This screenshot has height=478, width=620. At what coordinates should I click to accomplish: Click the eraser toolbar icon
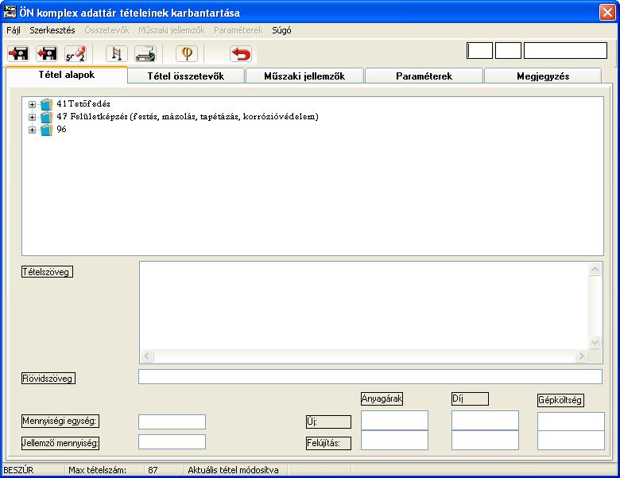pyautogui.click(x=76, y=53)
